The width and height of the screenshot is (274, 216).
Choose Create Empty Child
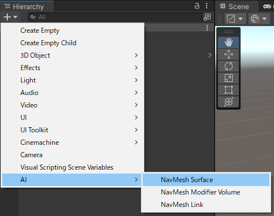click(x=72, y=43)
